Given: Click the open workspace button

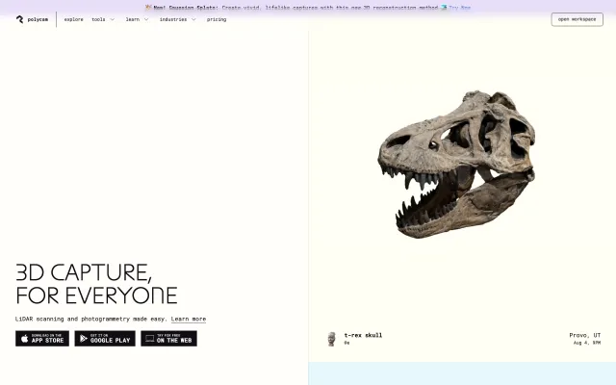Looking at the screenshot, I should pos(577,19).
